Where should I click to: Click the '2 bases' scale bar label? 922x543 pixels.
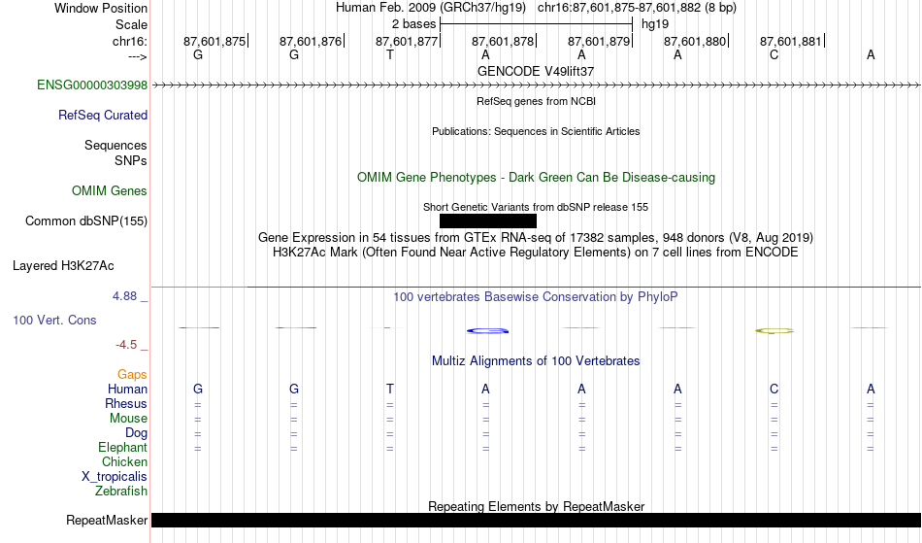click(414, 24)
